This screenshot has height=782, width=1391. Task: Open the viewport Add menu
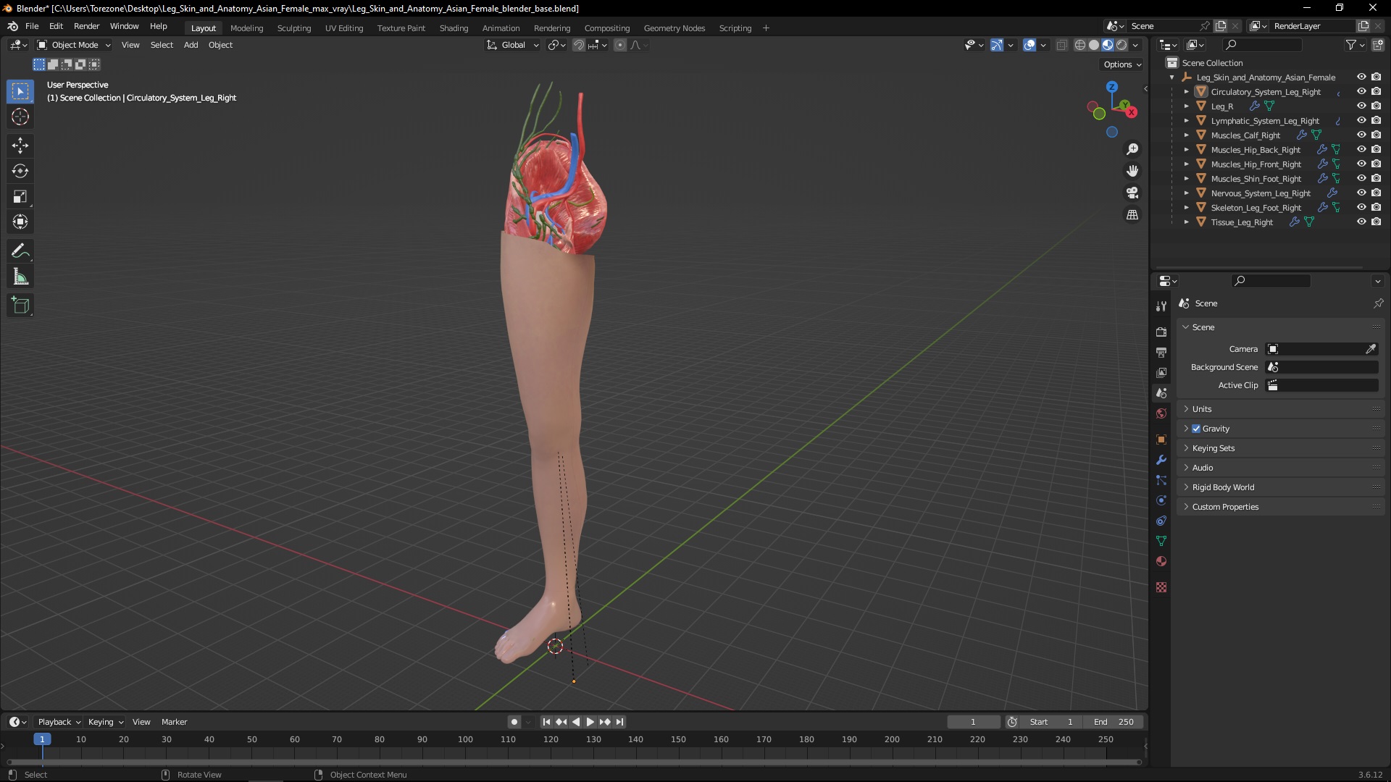tap(191, 45)
